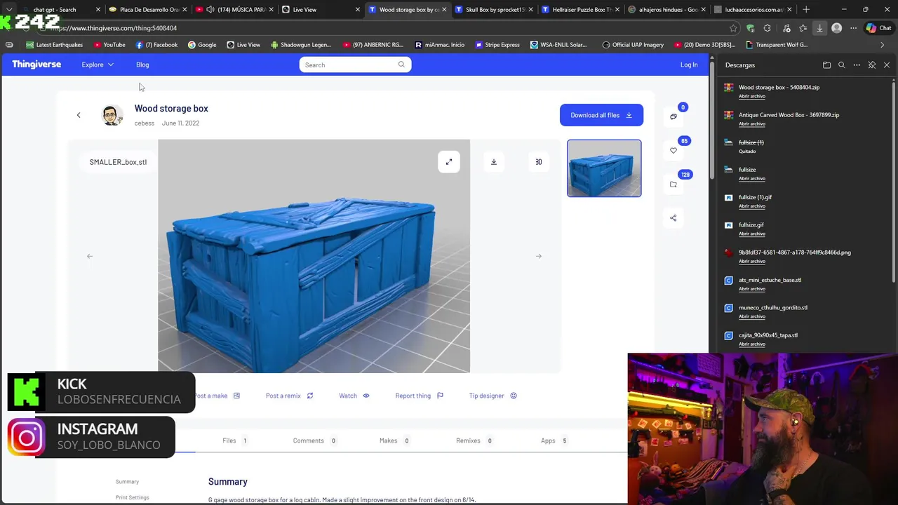Expand model viewer to fullscreen
This screenshot has width=898, height=505.
pos(449,162)
